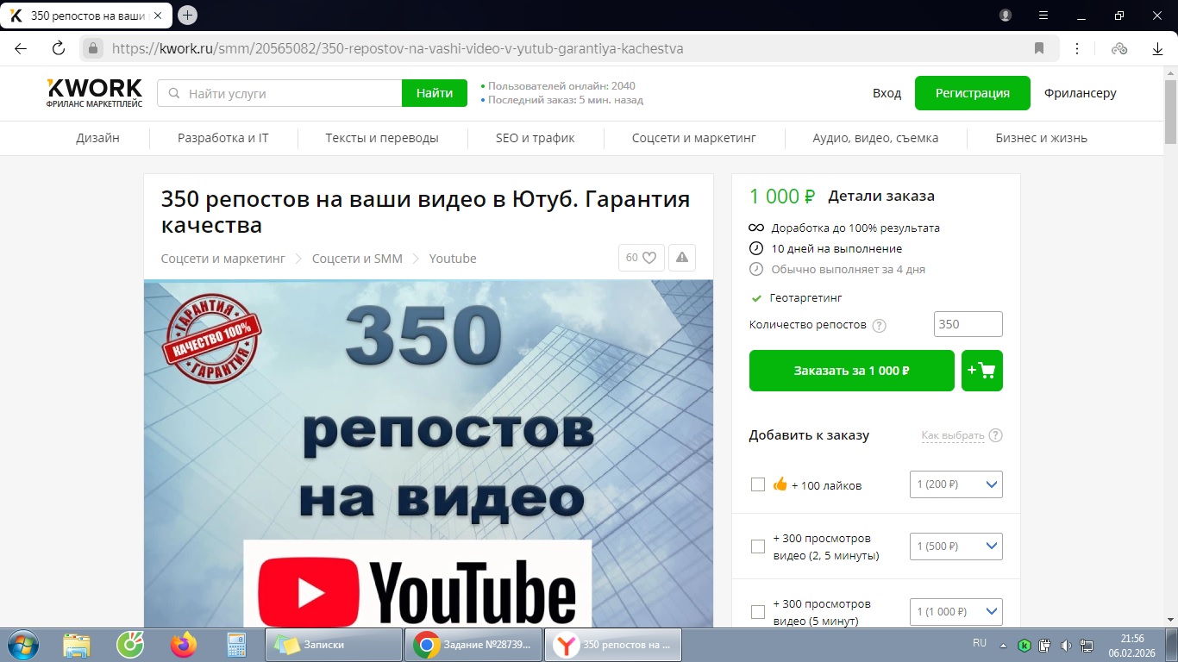This screenshot has height=662, width=1178.
Task: Open the Аудио, видео, съемка category
Action: 875,138
